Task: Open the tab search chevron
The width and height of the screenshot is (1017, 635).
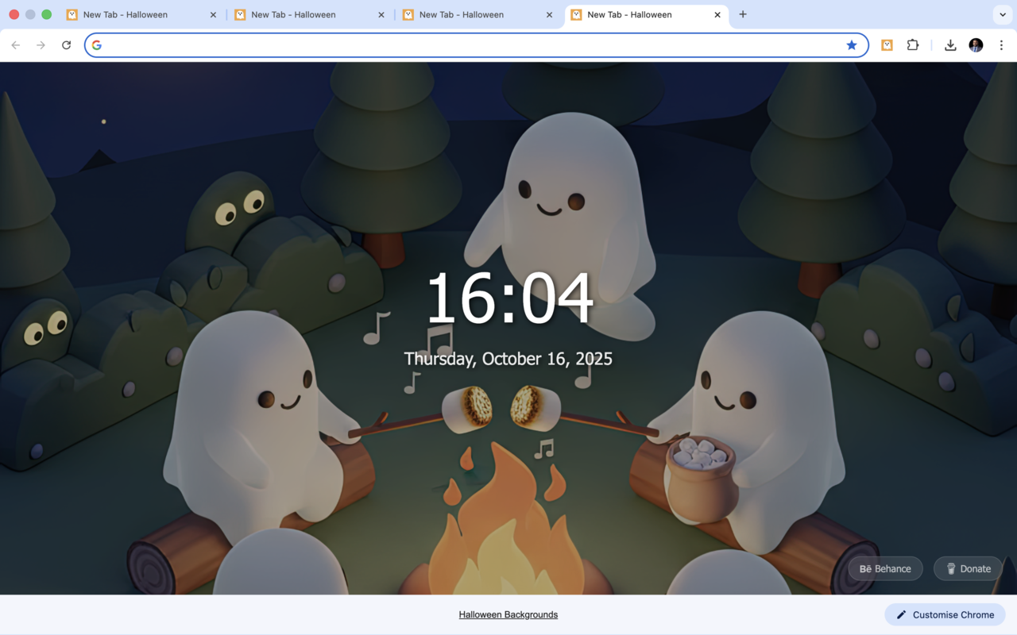Action: (1002, 14)
